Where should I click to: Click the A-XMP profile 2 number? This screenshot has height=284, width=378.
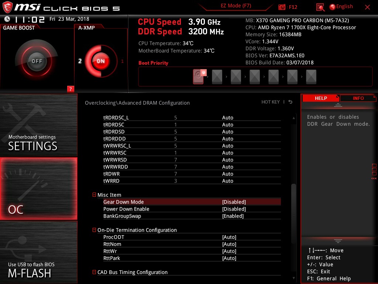coord(80,61)
